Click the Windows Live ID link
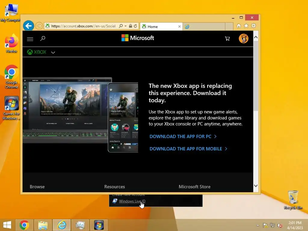 click(132, 201)
